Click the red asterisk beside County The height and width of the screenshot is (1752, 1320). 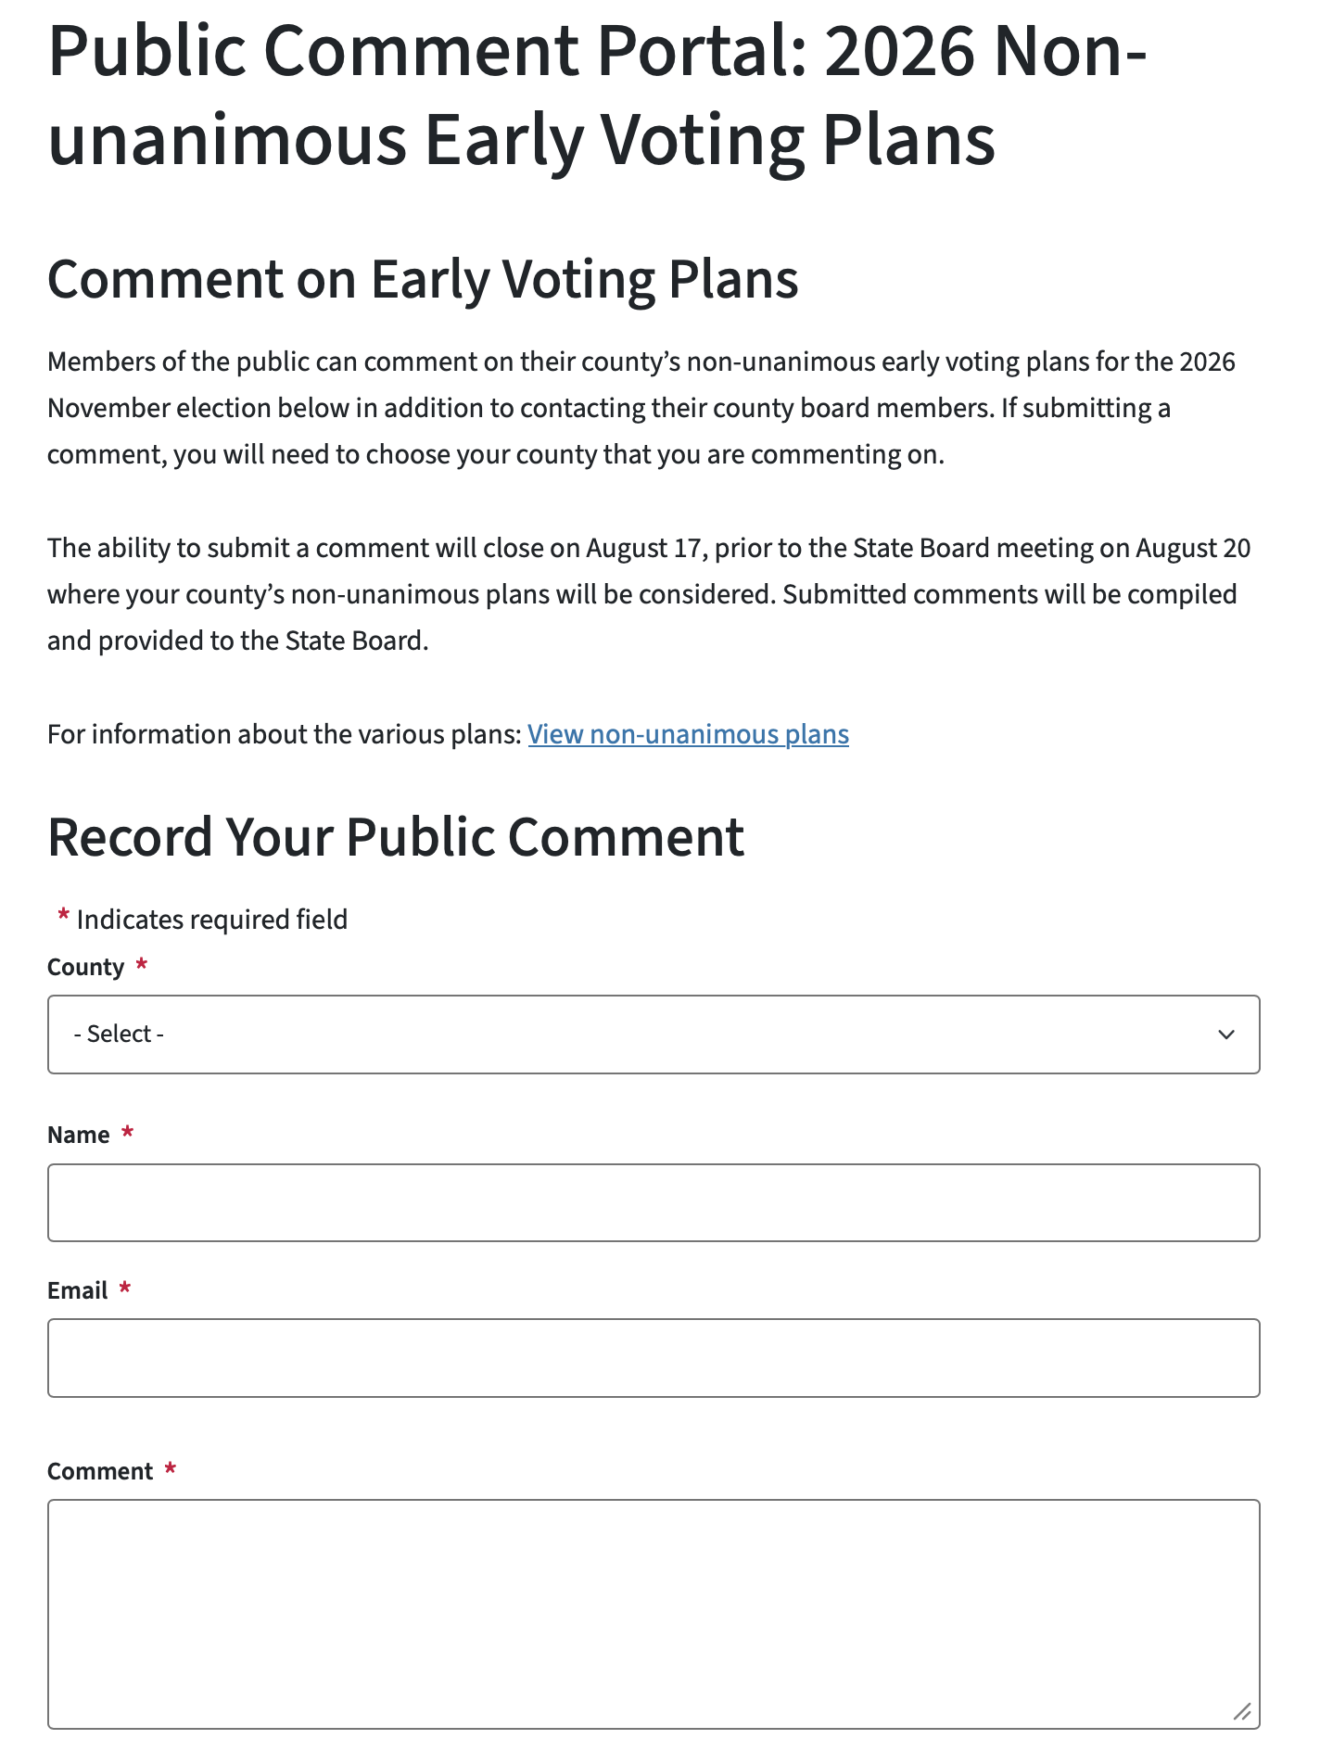click(142, 964)
